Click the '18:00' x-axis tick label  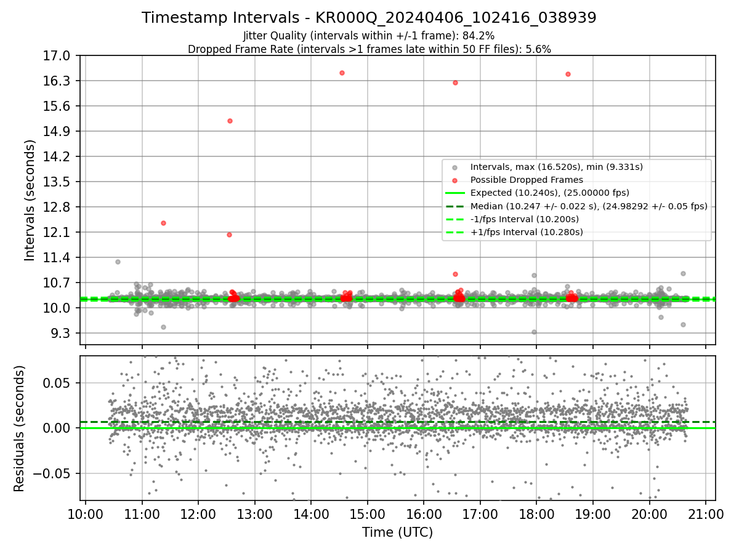point(536,515)
